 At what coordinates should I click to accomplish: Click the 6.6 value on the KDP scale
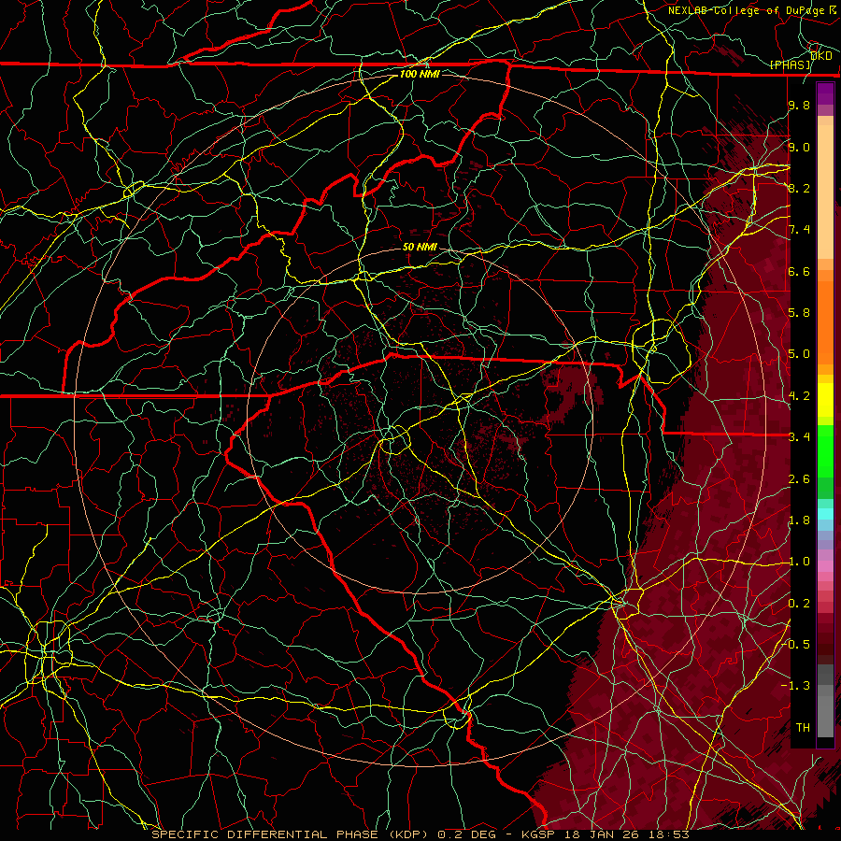pos(799,271)
